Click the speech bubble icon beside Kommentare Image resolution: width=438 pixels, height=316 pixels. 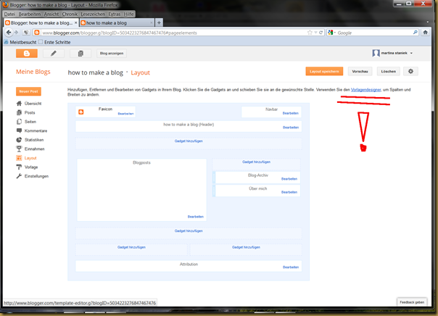click(19, 130)
